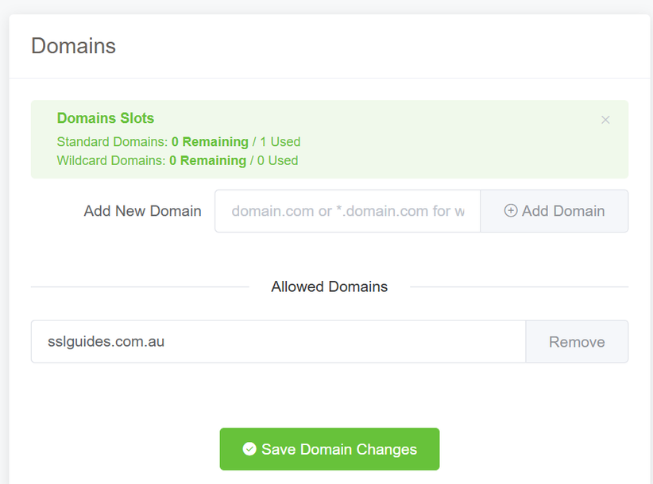Viewport: 653px width, 484px height.
Task: Click the Add New Domain label
Action: [142, 211]
